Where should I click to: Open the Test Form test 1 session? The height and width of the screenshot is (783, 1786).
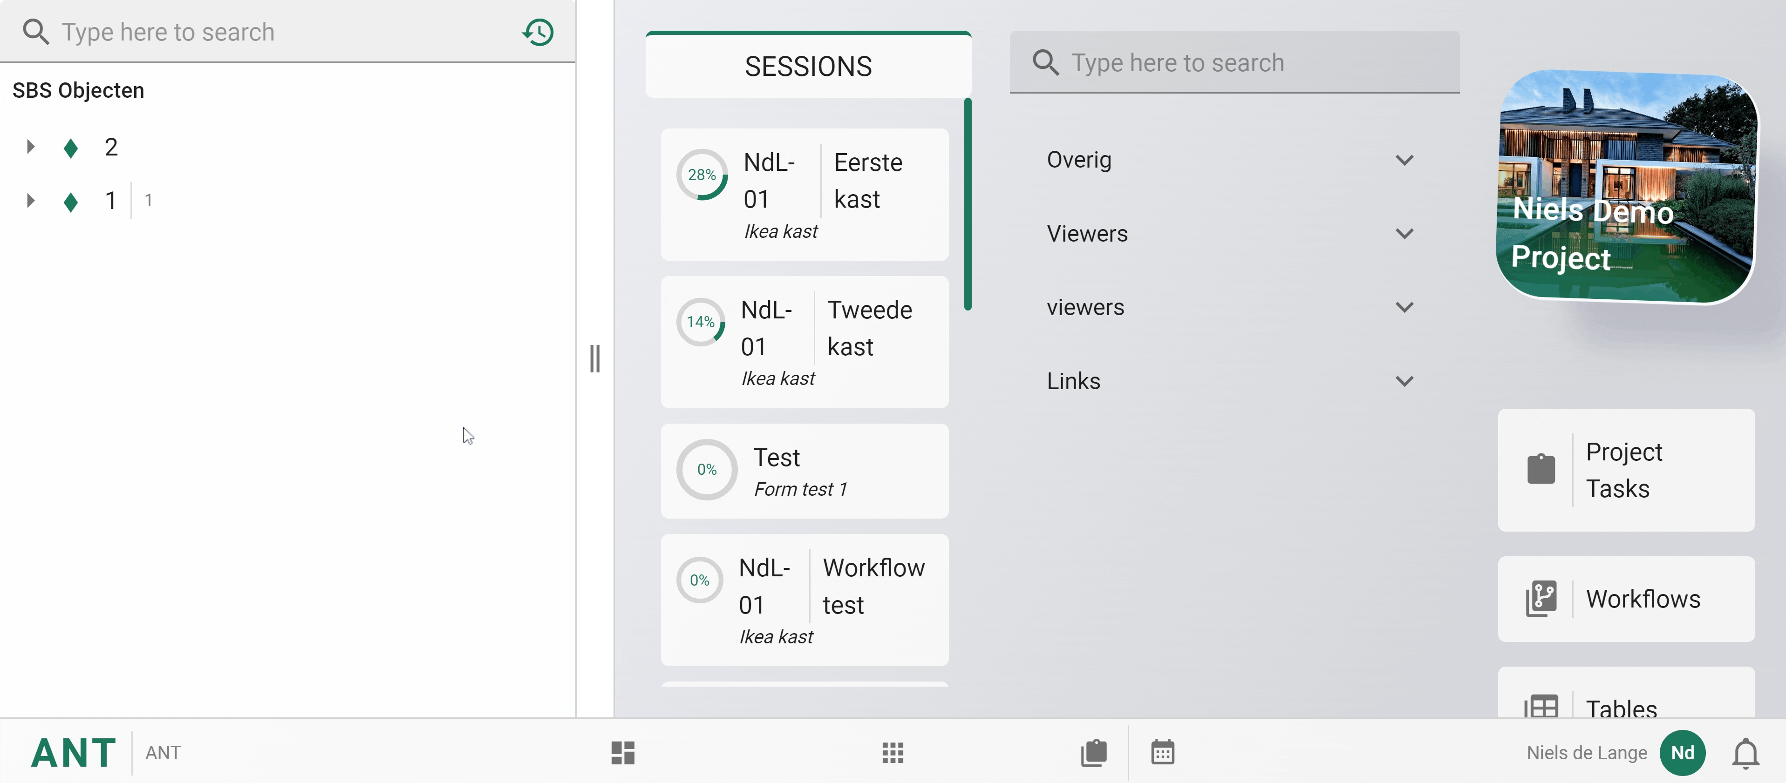click(804, 471)
